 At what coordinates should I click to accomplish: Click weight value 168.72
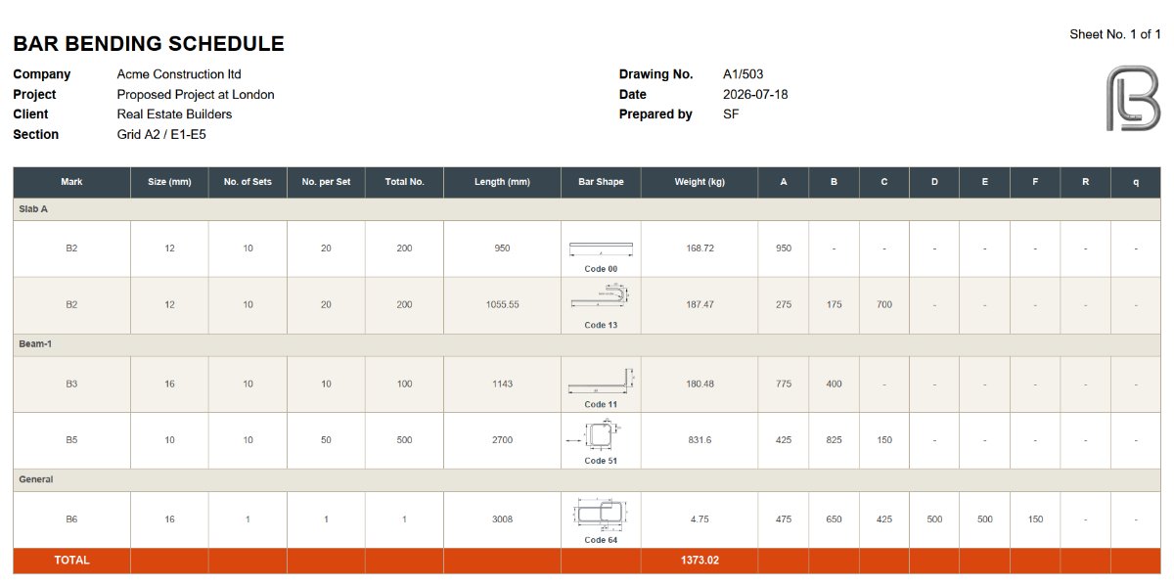(700, 248)
